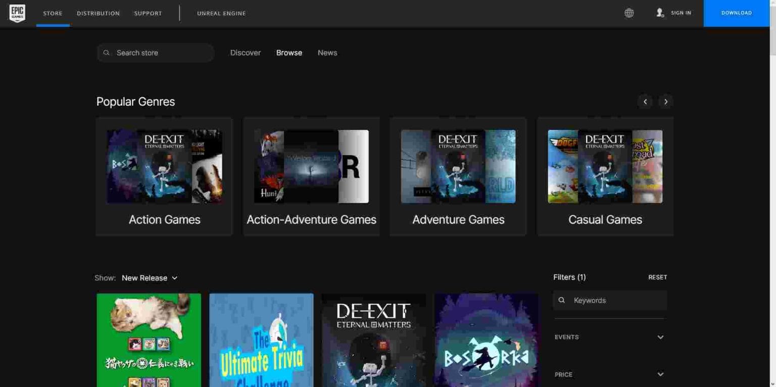This screenshot has width=776, height=387.
Task: Click the STORE menu item
Action: pos(53,13)
